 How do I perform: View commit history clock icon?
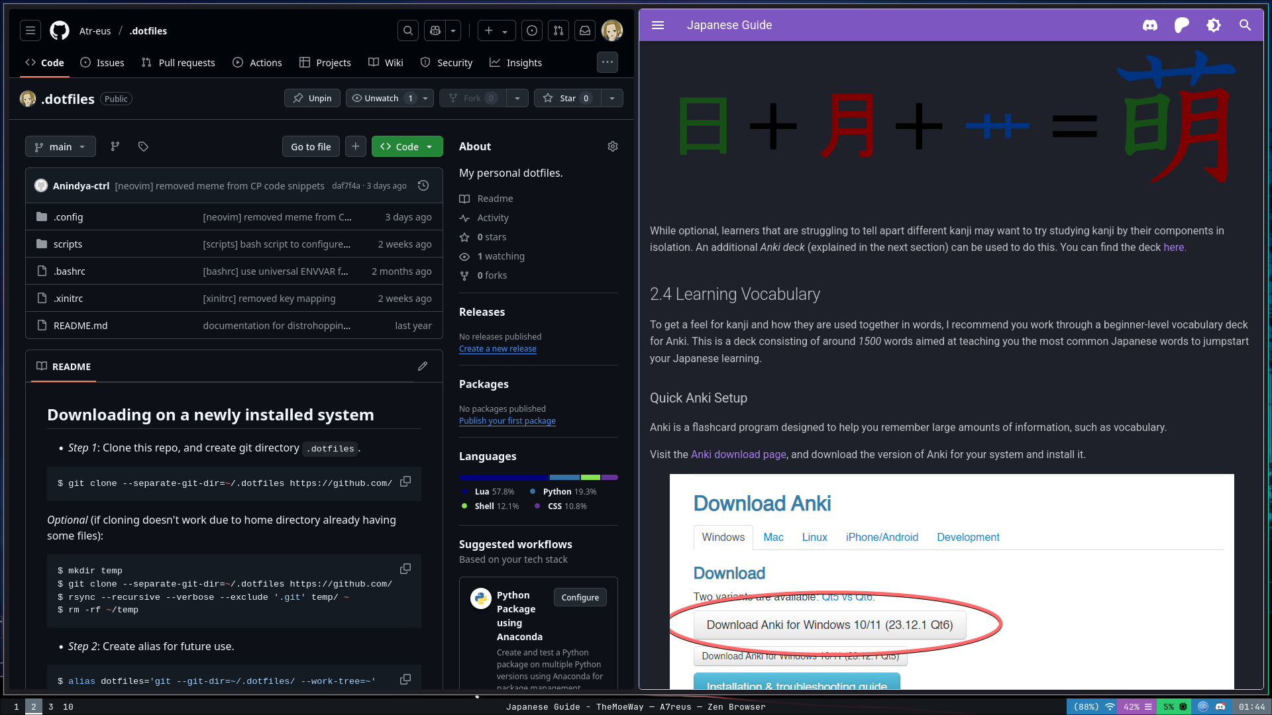[x=423, y=185]
